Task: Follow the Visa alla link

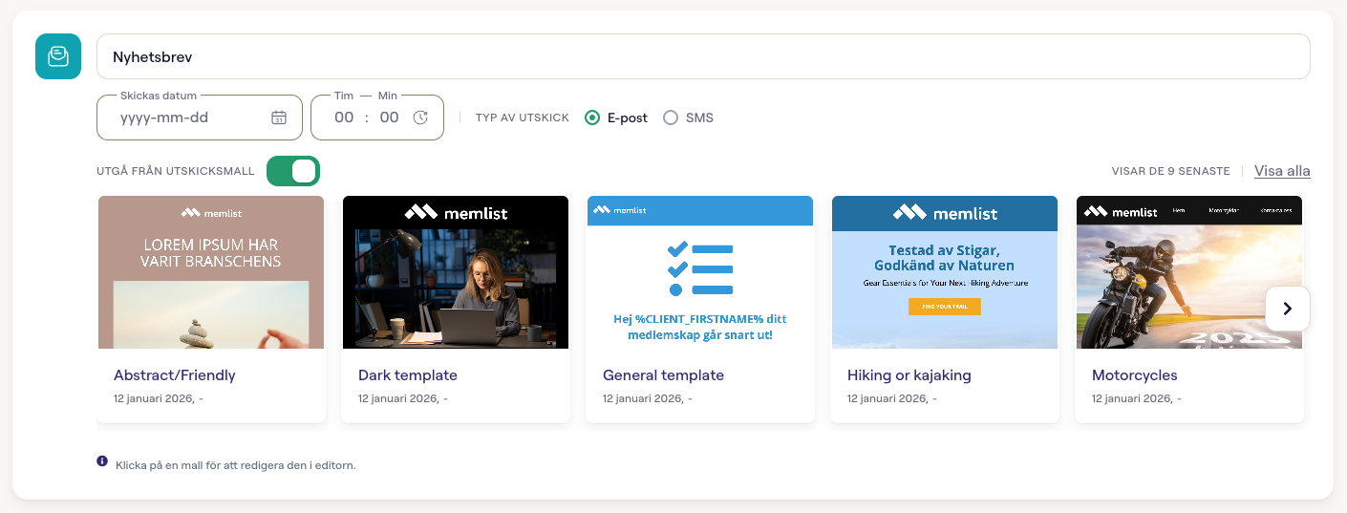Action: 1282,171
